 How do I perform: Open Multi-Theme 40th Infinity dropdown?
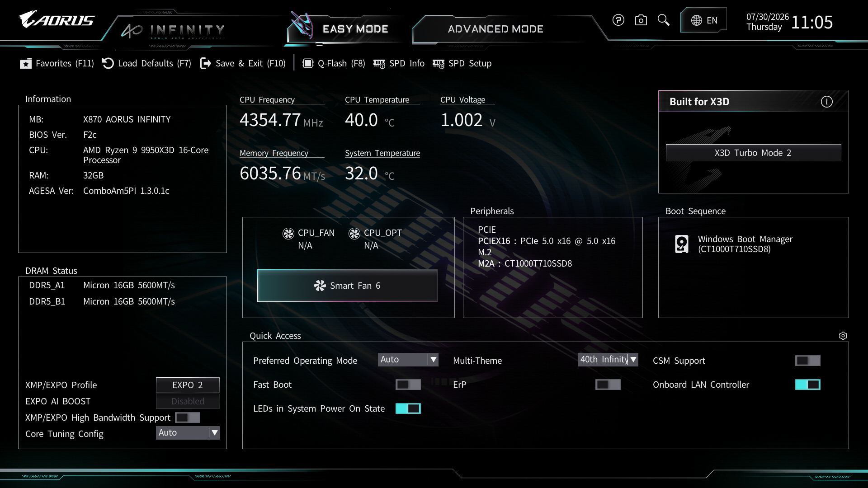(x=608, y=360)
